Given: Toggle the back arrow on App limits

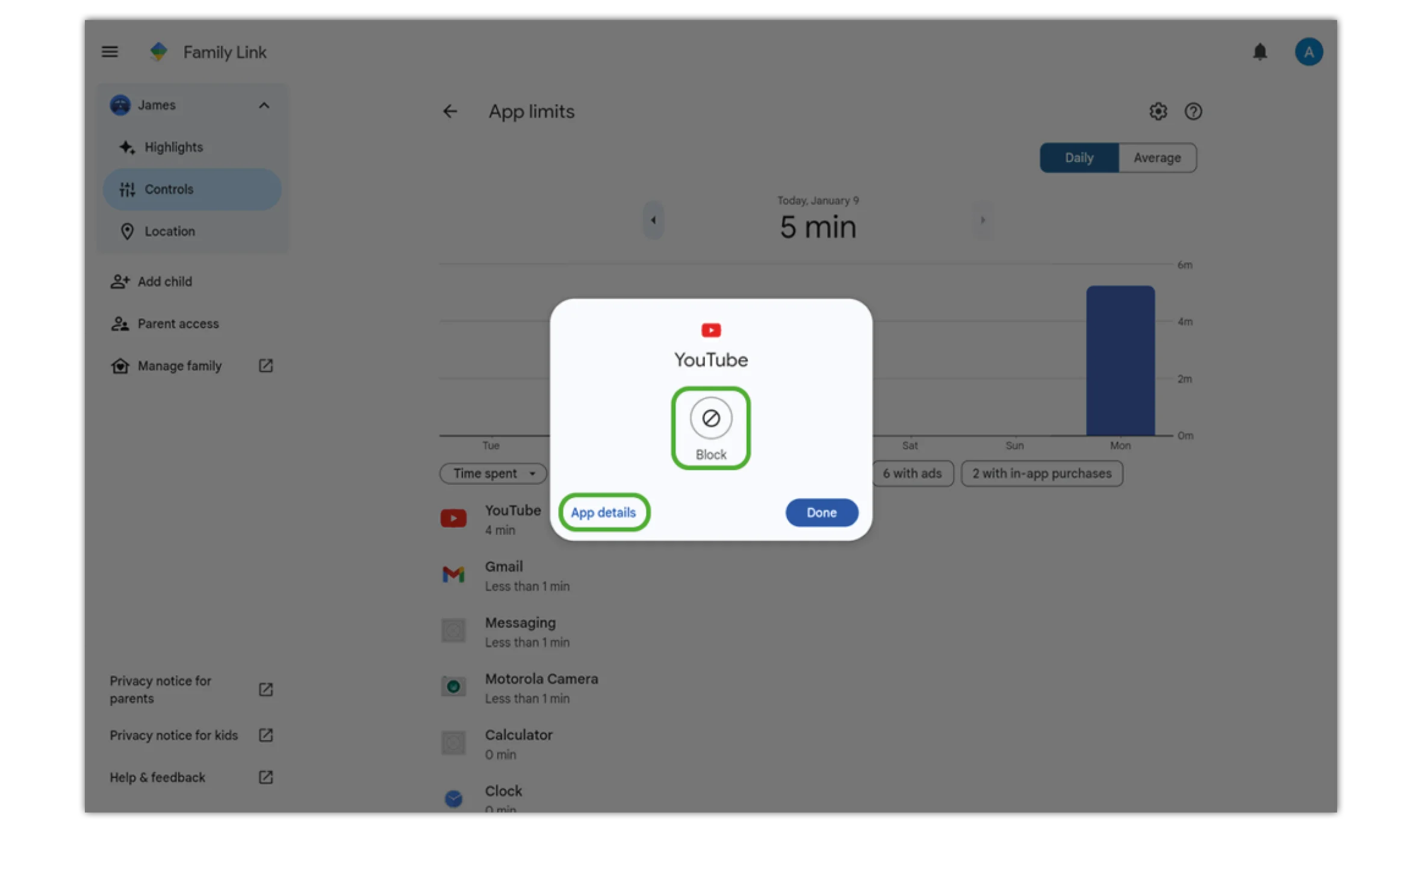Looking at the screenshot, I should click(450, 111).
